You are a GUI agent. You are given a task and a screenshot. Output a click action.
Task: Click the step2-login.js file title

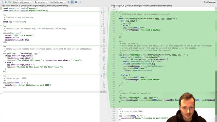[x=141, y=6]
